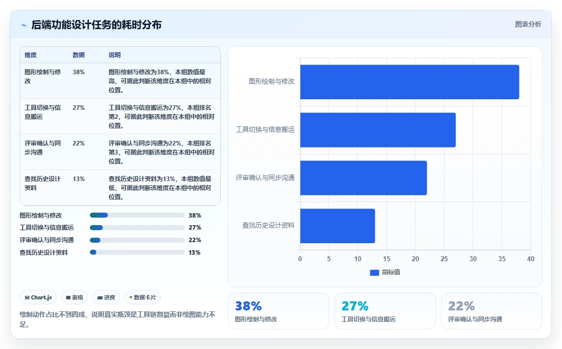Screen dimensions: 562x349
Task: Click the blue 指标值 legend swatch
Action: [374, 273]
